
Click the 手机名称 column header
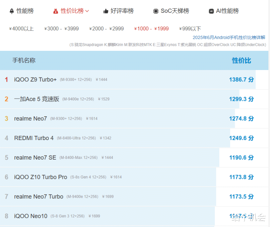(x=24, y=60)
